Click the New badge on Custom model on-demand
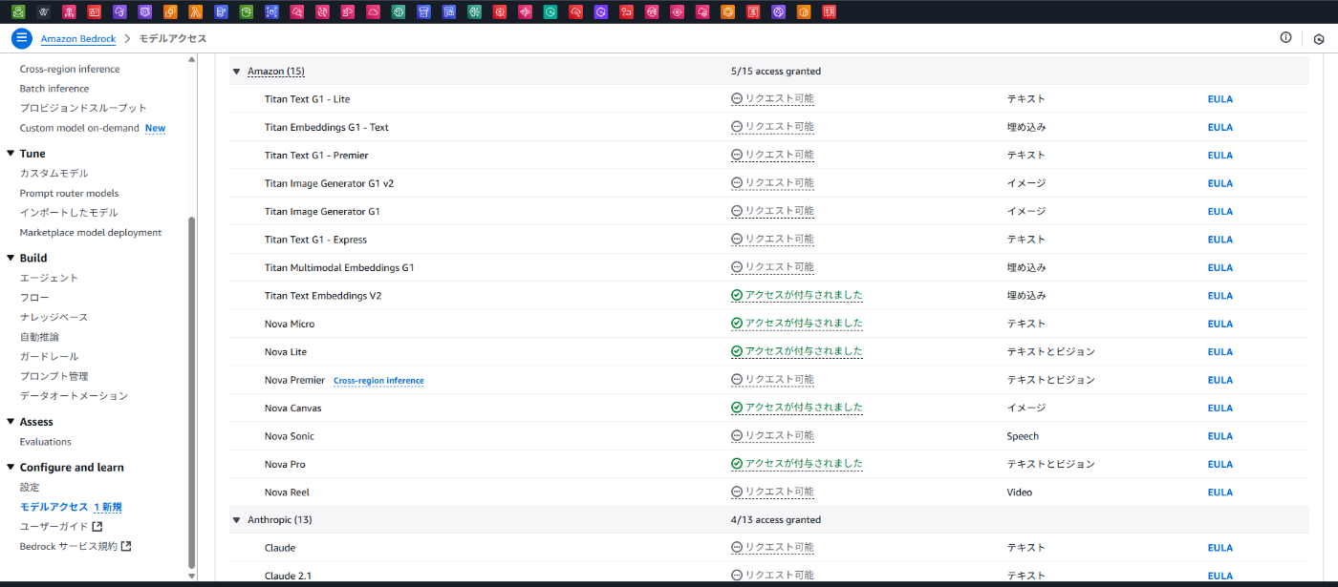1338x587 pixels. click(x=155, y=128)
